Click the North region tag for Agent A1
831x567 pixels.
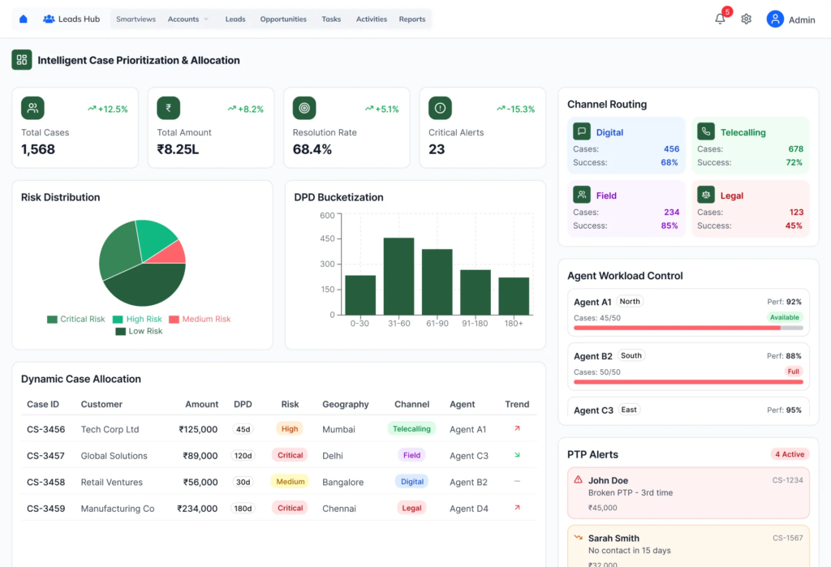[x=630, y=302]
